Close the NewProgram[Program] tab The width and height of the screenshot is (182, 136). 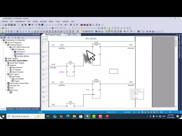coord(64,35)
